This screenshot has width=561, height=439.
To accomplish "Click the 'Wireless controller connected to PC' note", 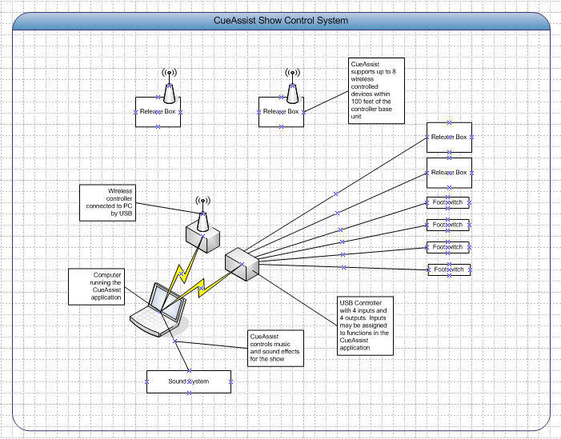I will 108,202.
